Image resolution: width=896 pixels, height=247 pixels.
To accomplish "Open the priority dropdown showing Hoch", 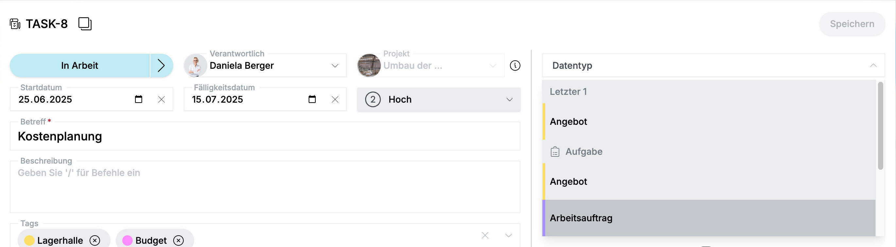I will 439,100.
